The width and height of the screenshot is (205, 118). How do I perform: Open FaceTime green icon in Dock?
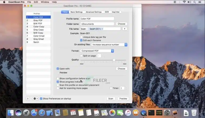pyautogui.click(x=120, y=112)
